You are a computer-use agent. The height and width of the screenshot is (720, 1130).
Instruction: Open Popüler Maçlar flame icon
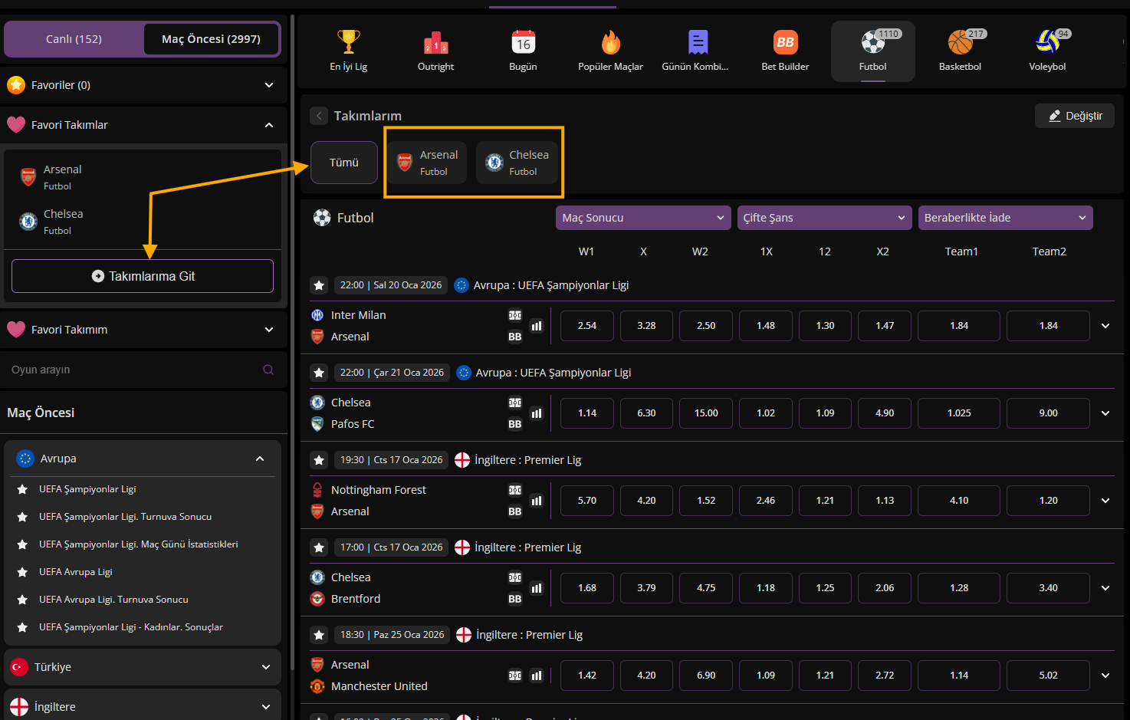coord(610,41)
